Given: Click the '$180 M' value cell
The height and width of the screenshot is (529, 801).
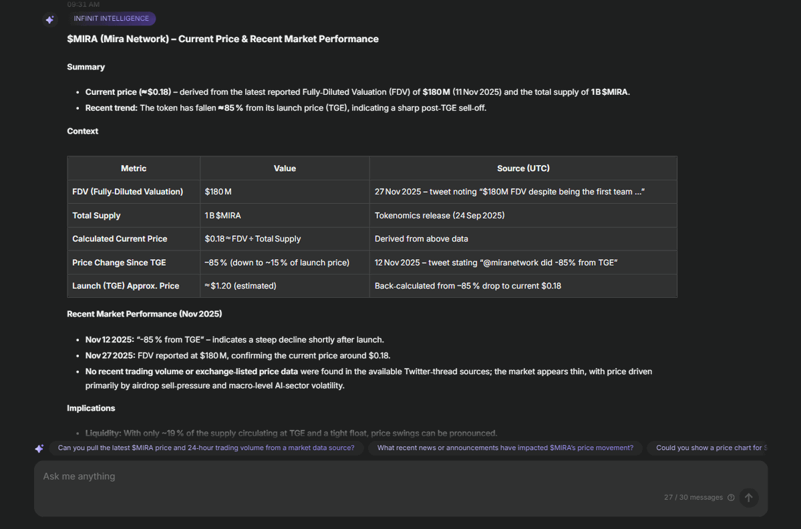Looking at the screenshot, I should tap(285, 192).
